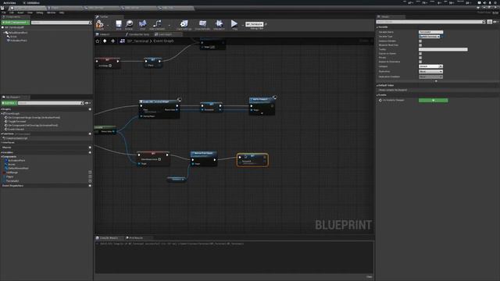Switch to the Viewport tab
Image resolution: width=500 pixels, height=281 pixels.
(105, 34)
